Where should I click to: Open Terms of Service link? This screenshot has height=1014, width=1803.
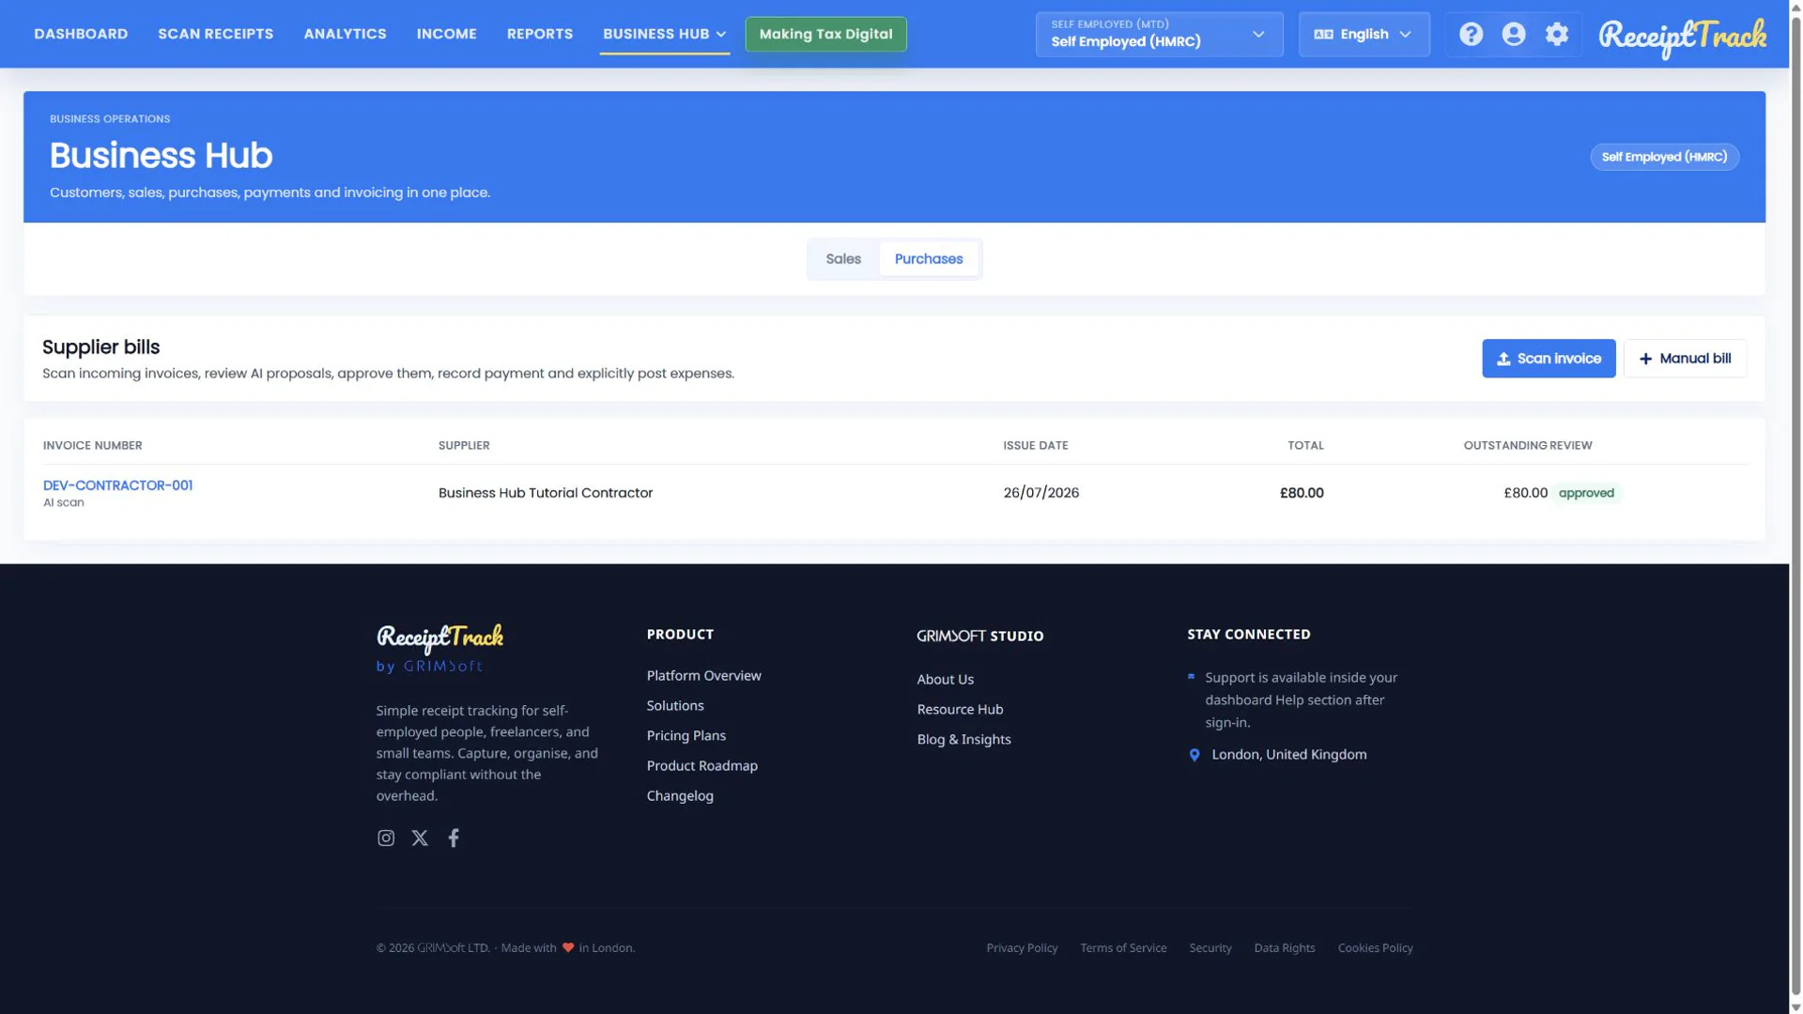click(x=1123, y=948)
